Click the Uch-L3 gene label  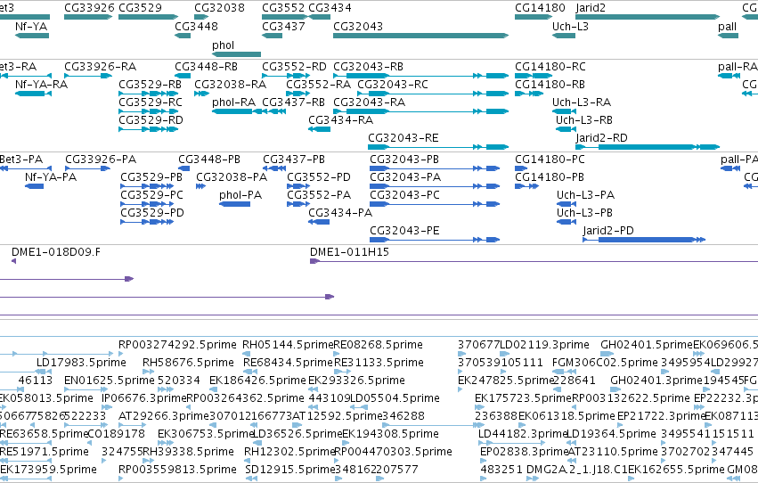tap(570, 26)
